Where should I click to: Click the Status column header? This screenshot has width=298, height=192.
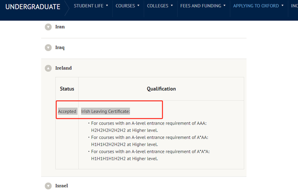[67, 89]
